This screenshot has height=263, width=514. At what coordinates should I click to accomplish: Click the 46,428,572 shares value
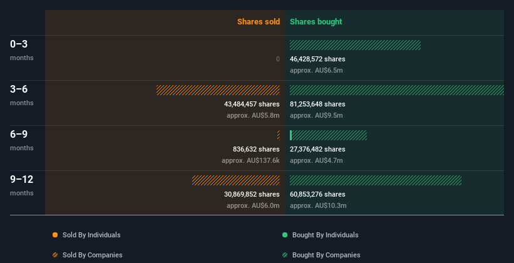click(317, 59)
